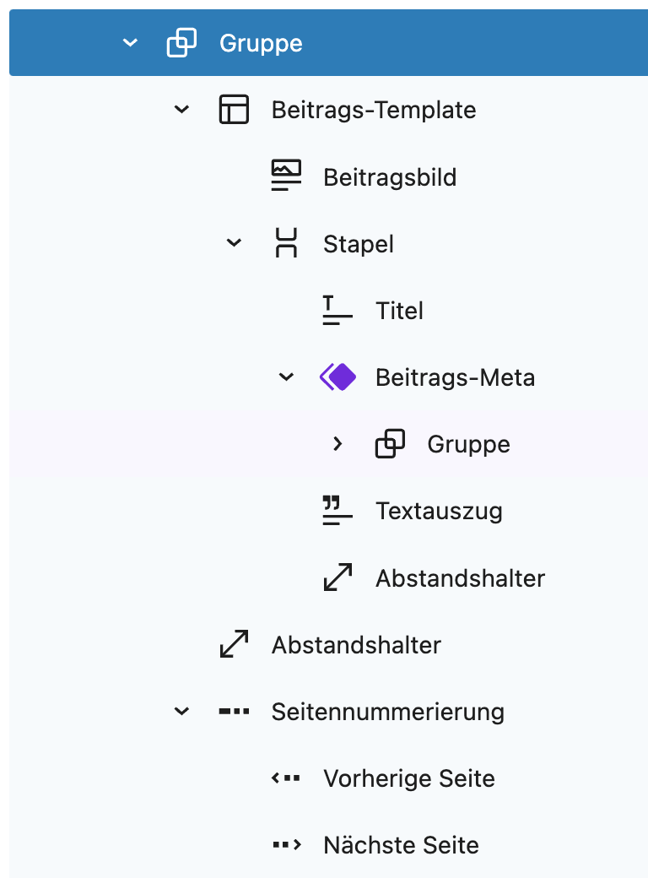
Task: Collapse the Beitrags-Template tree node
Action: pos(182,109)
